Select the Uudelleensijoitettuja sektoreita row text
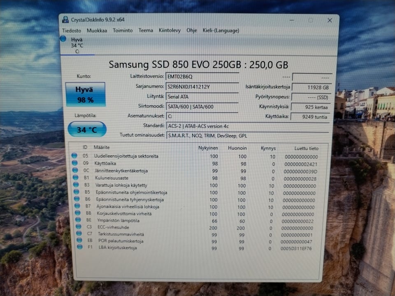 click(x=126, y=156)
